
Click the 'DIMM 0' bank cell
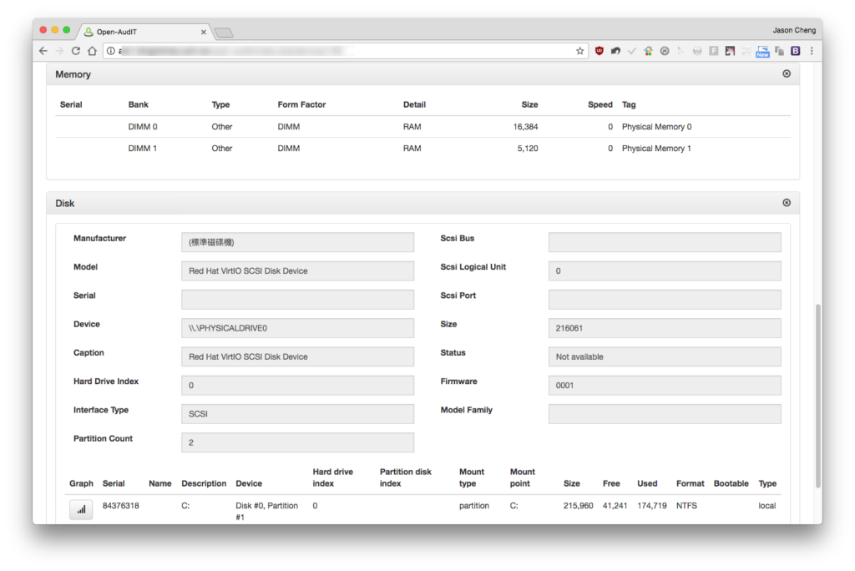pyautogui.click(x=143, y=127)
